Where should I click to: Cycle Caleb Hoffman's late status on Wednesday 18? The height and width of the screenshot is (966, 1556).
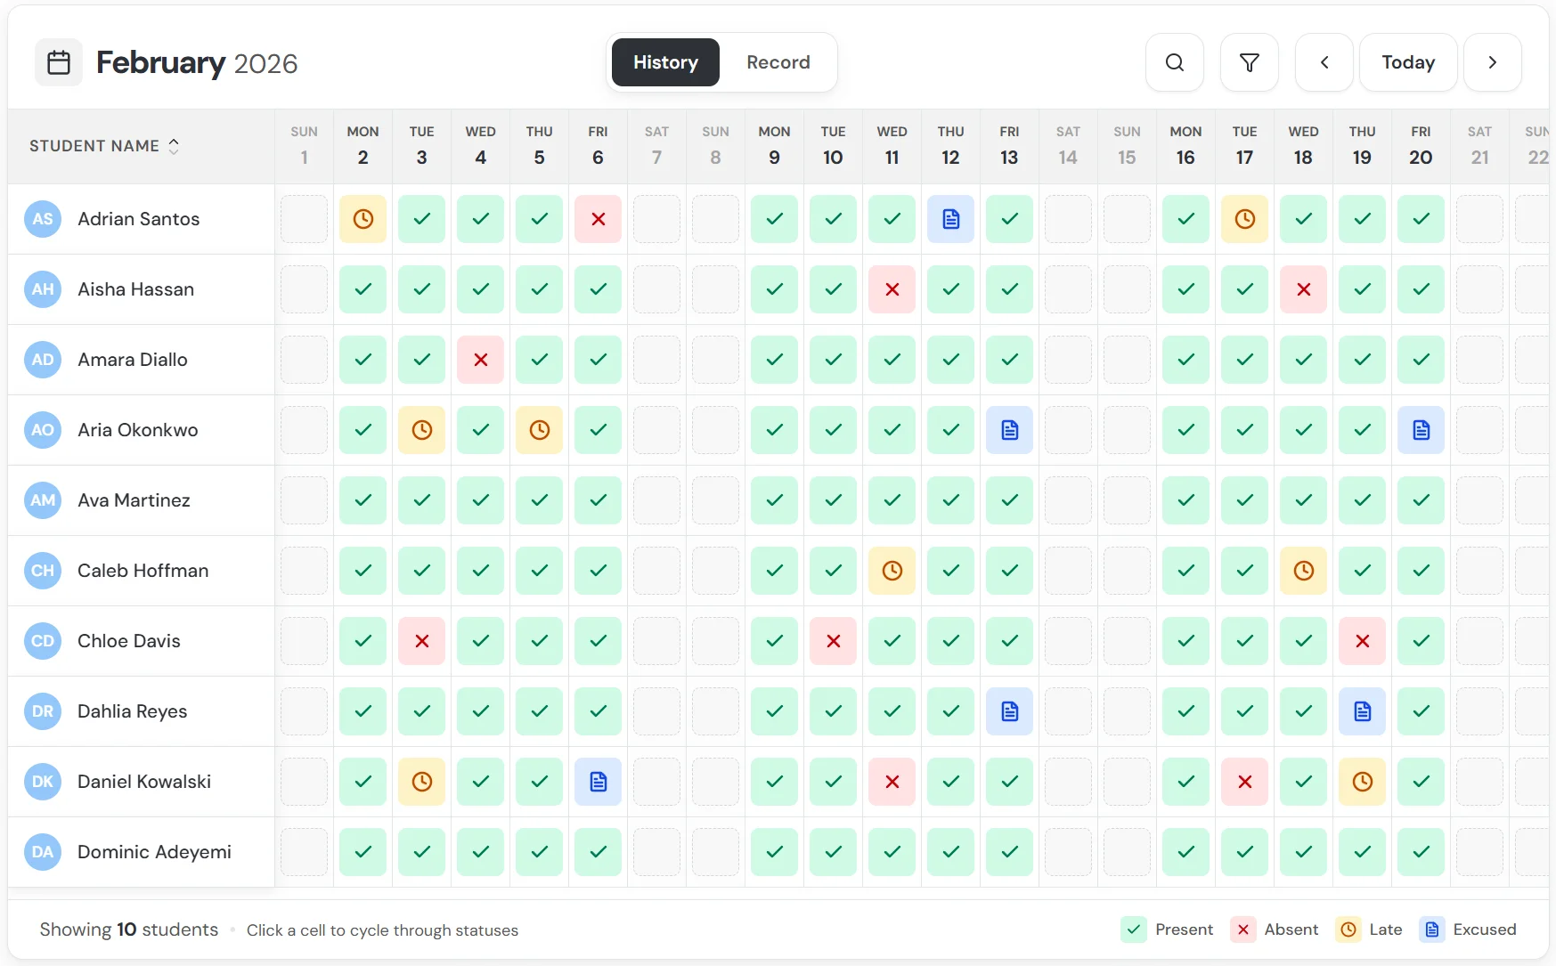point(1303,571)
